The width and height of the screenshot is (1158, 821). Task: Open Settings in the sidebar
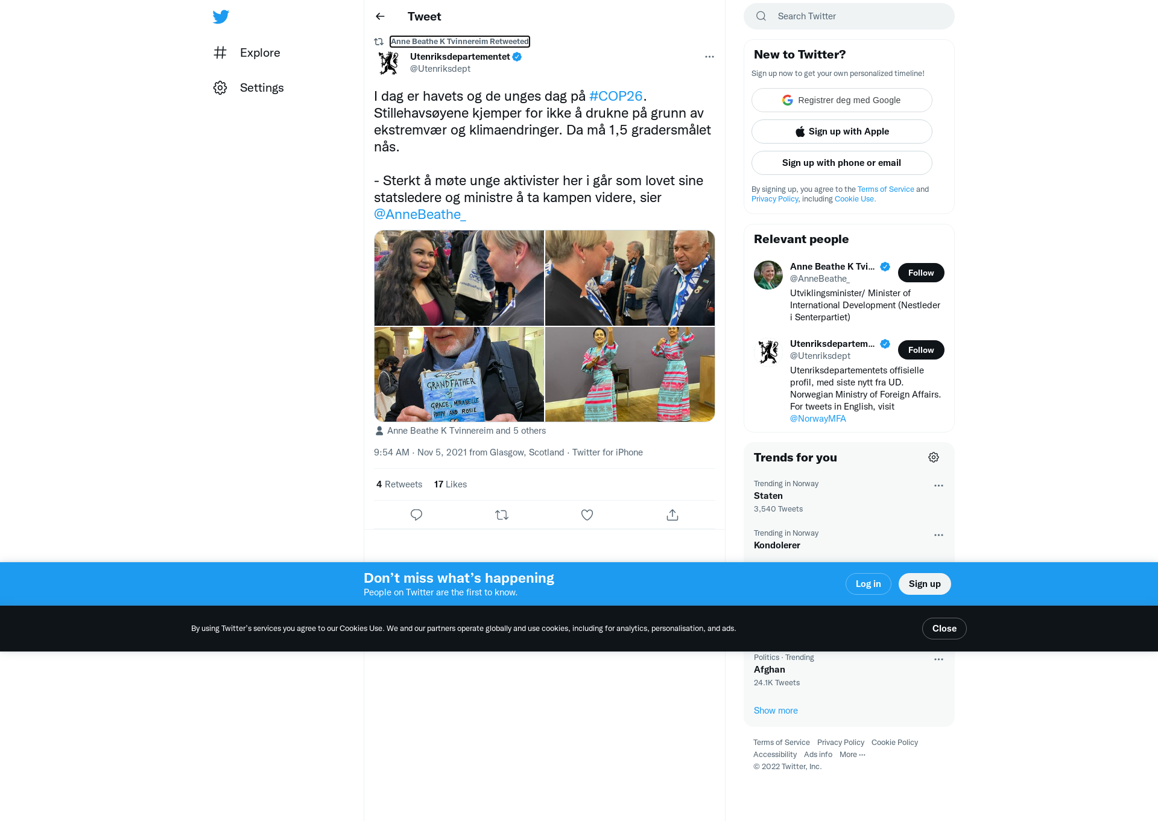(248, 88)
